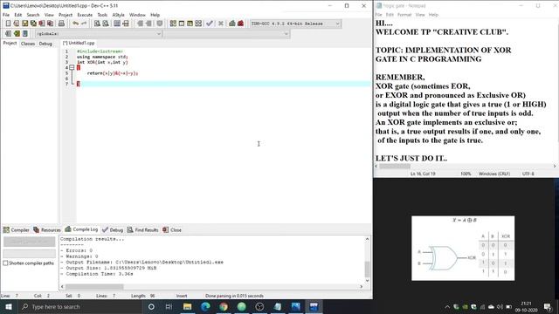Screen dimensions: 559x314
Task: Open the Debug tab in bottom panel
Action: [113, 230]
